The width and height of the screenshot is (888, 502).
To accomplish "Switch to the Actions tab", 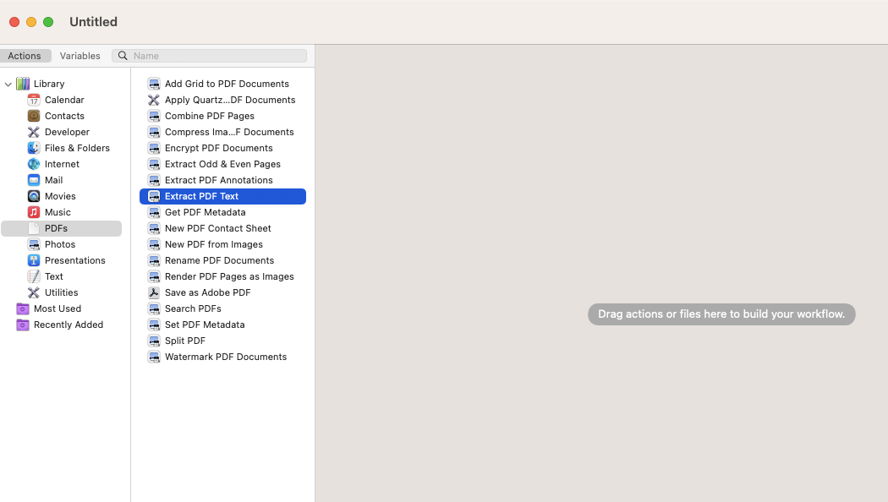I will point(25,56).
